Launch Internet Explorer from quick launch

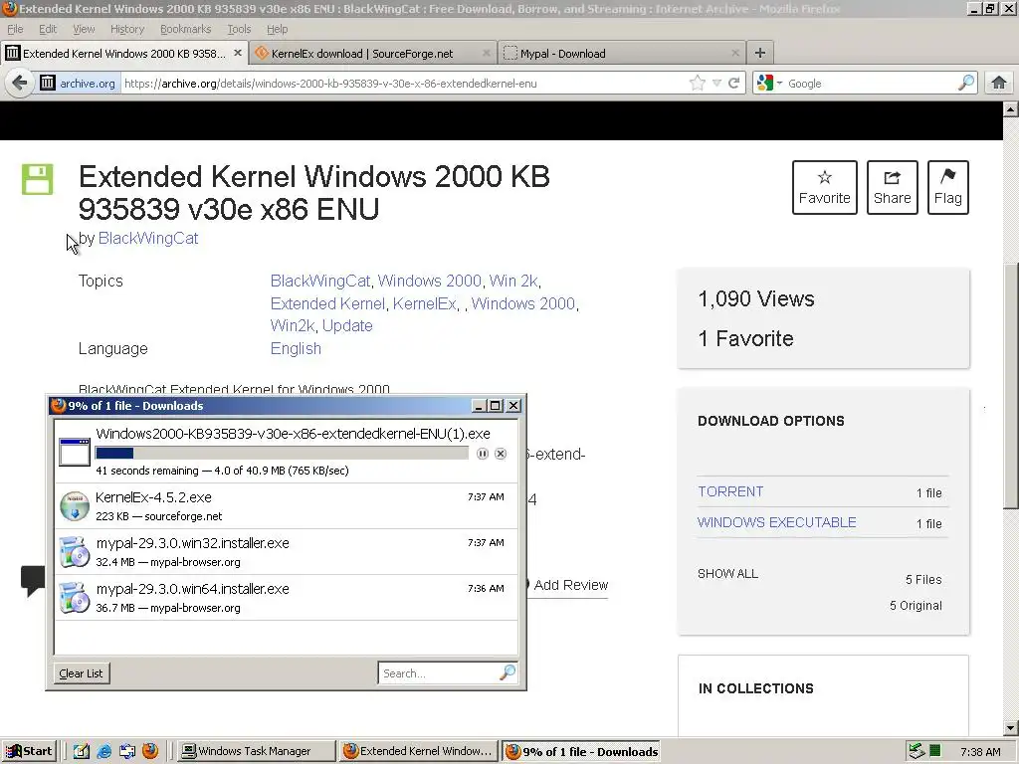[103, 751]
